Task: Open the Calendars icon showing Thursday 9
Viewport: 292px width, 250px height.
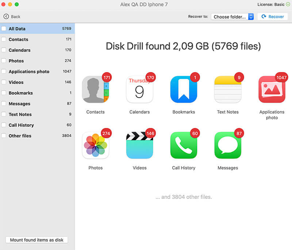Action: pyautogui.click(x=139, y=89)
